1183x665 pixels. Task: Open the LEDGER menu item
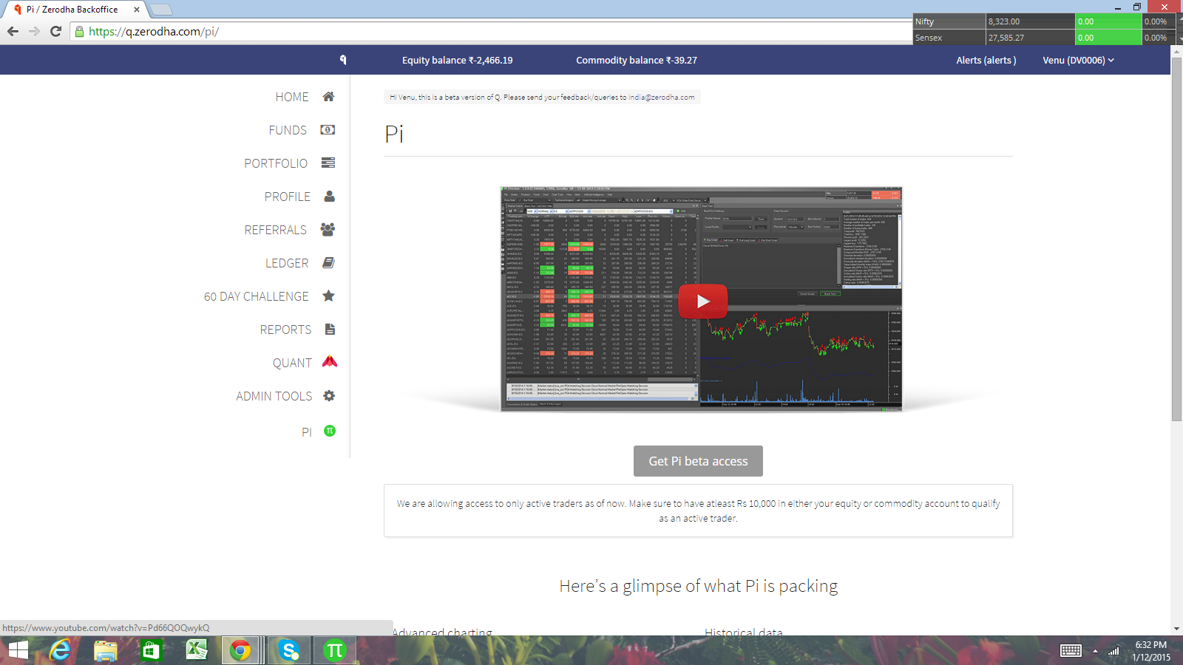[x=287, y=263]
